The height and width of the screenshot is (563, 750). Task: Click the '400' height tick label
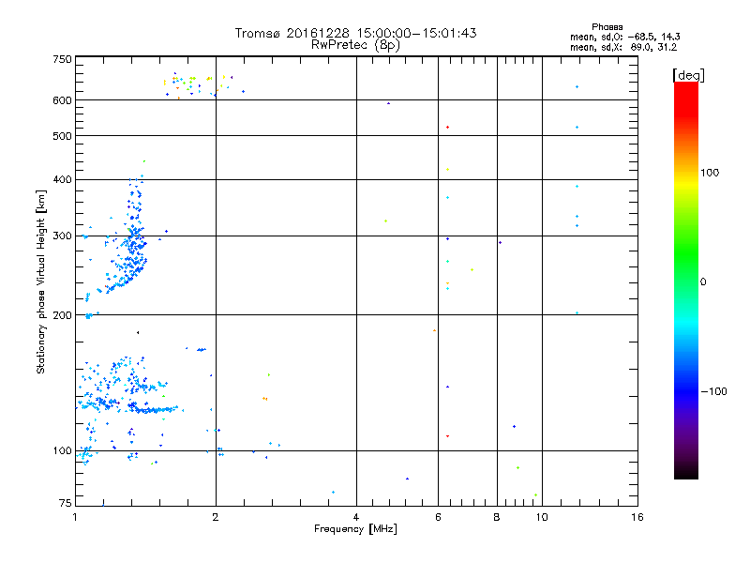pyautogui.click(x=62, y=179)
